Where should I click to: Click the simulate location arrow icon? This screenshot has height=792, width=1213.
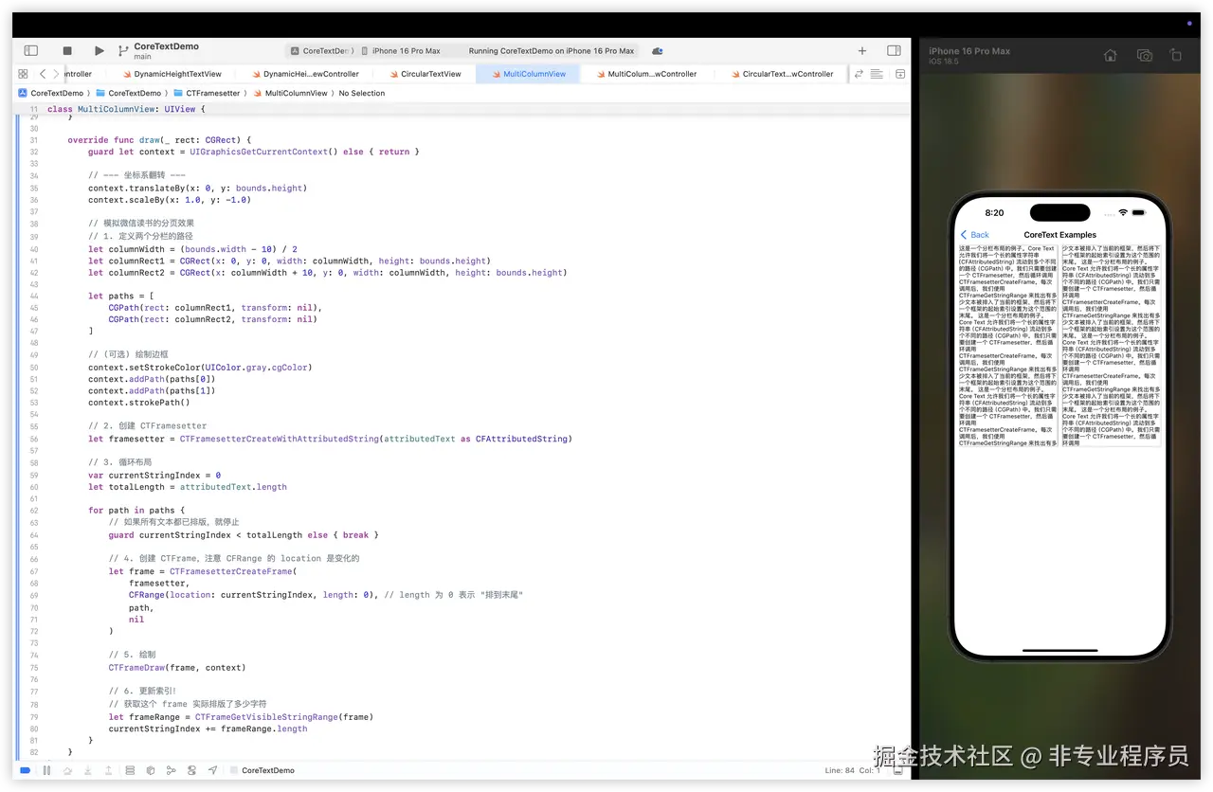[213, 770]
